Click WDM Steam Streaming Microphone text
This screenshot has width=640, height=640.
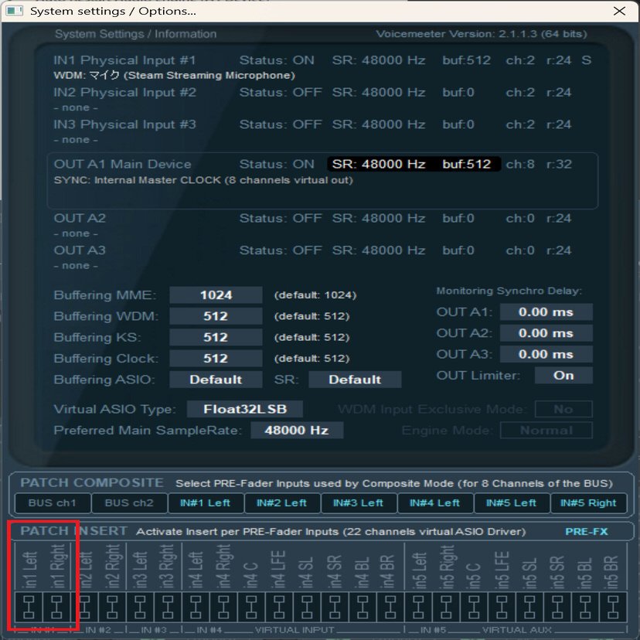[x=174, y=76]
